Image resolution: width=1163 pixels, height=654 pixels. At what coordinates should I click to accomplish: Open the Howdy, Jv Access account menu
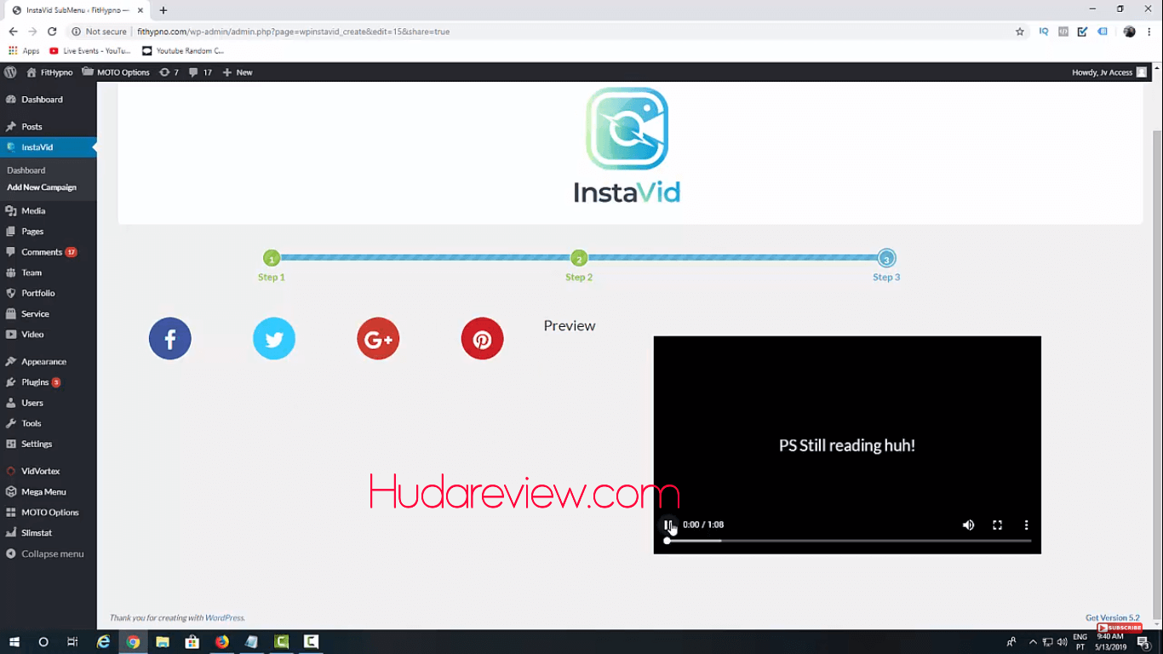1109,72
